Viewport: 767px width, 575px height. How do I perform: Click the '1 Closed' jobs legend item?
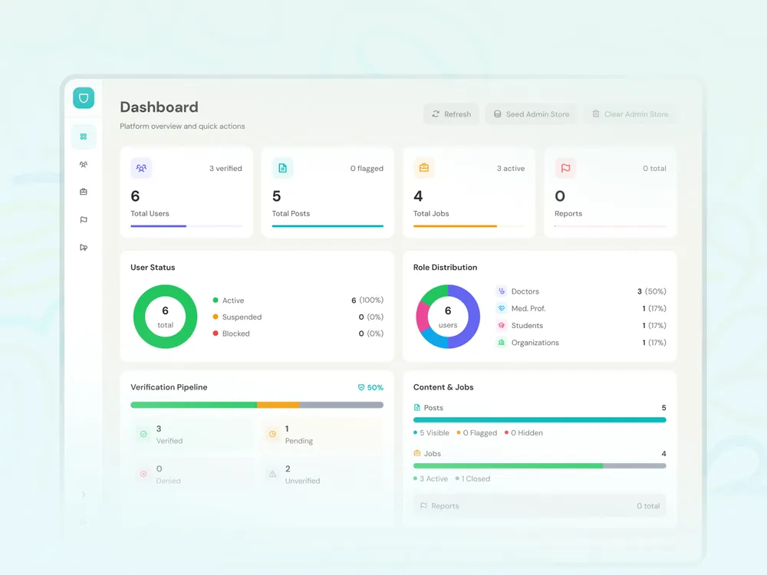coord(472,478)
